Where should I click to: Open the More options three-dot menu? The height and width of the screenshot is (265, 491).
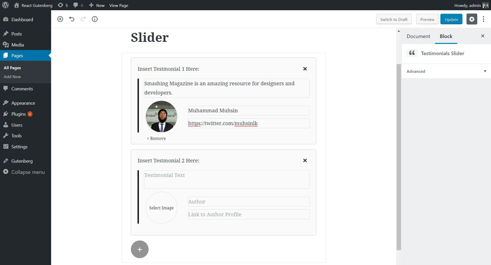click(x=483, y=19)
